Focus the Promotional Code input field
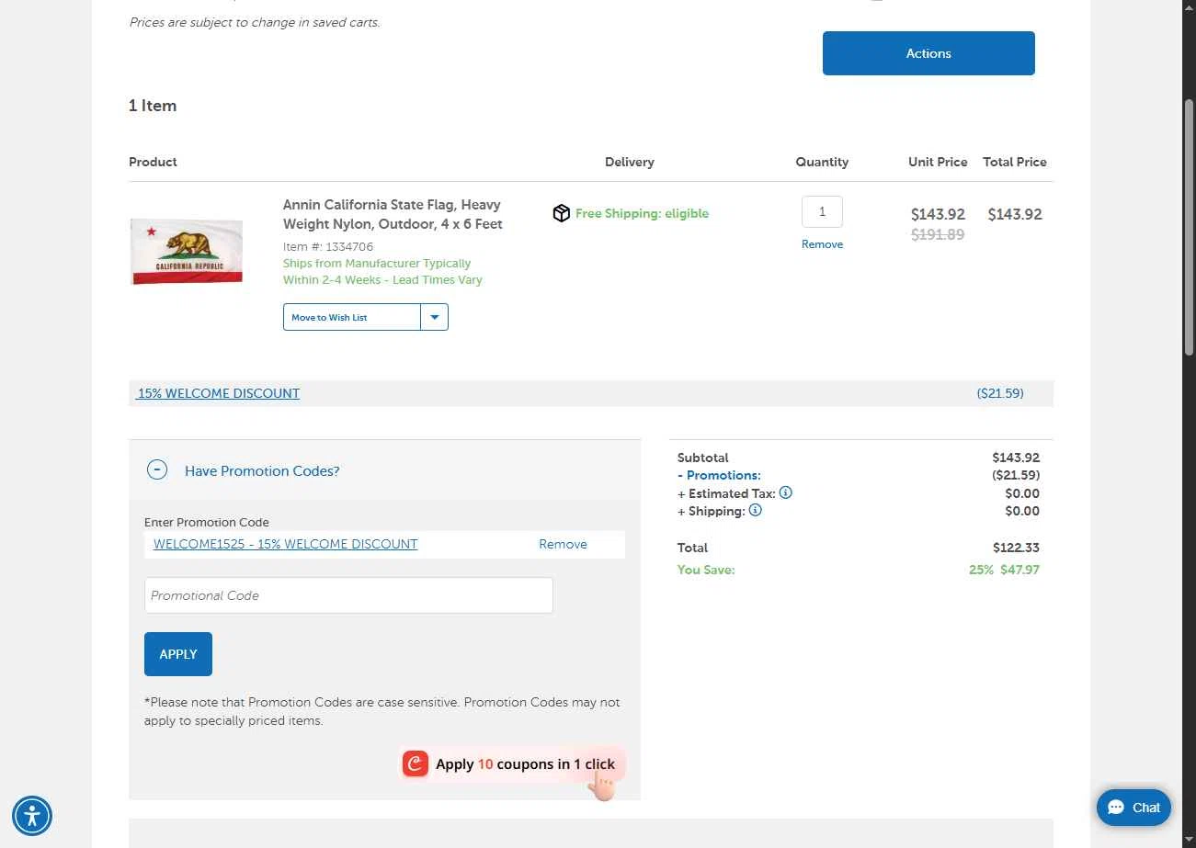Image resolution: width=1196 pixels, height=848 pixels. [348, 595]
